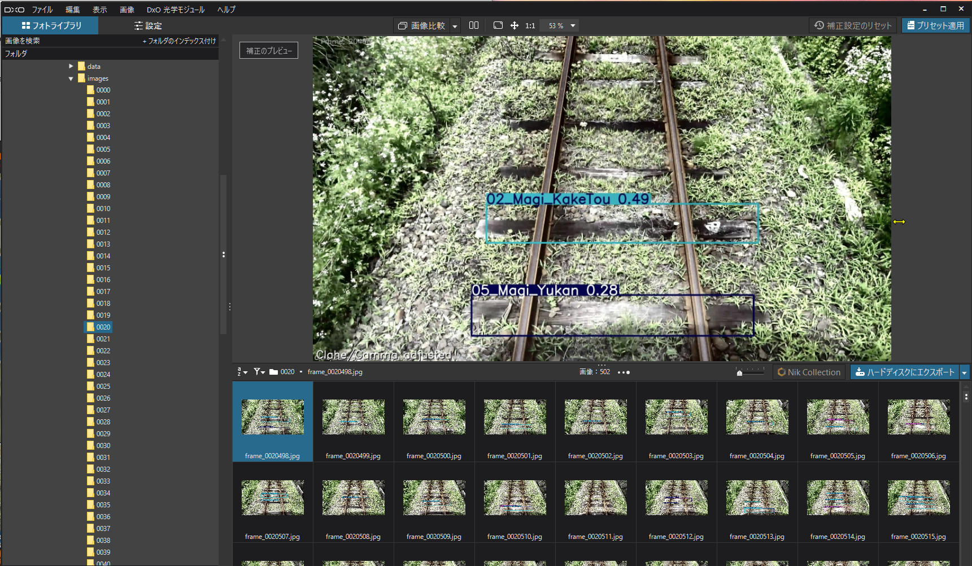Image resolution: width=972 pixels, height=566 pixels.
Task: Collapse the images folder tree
Action: coord(71,79)
